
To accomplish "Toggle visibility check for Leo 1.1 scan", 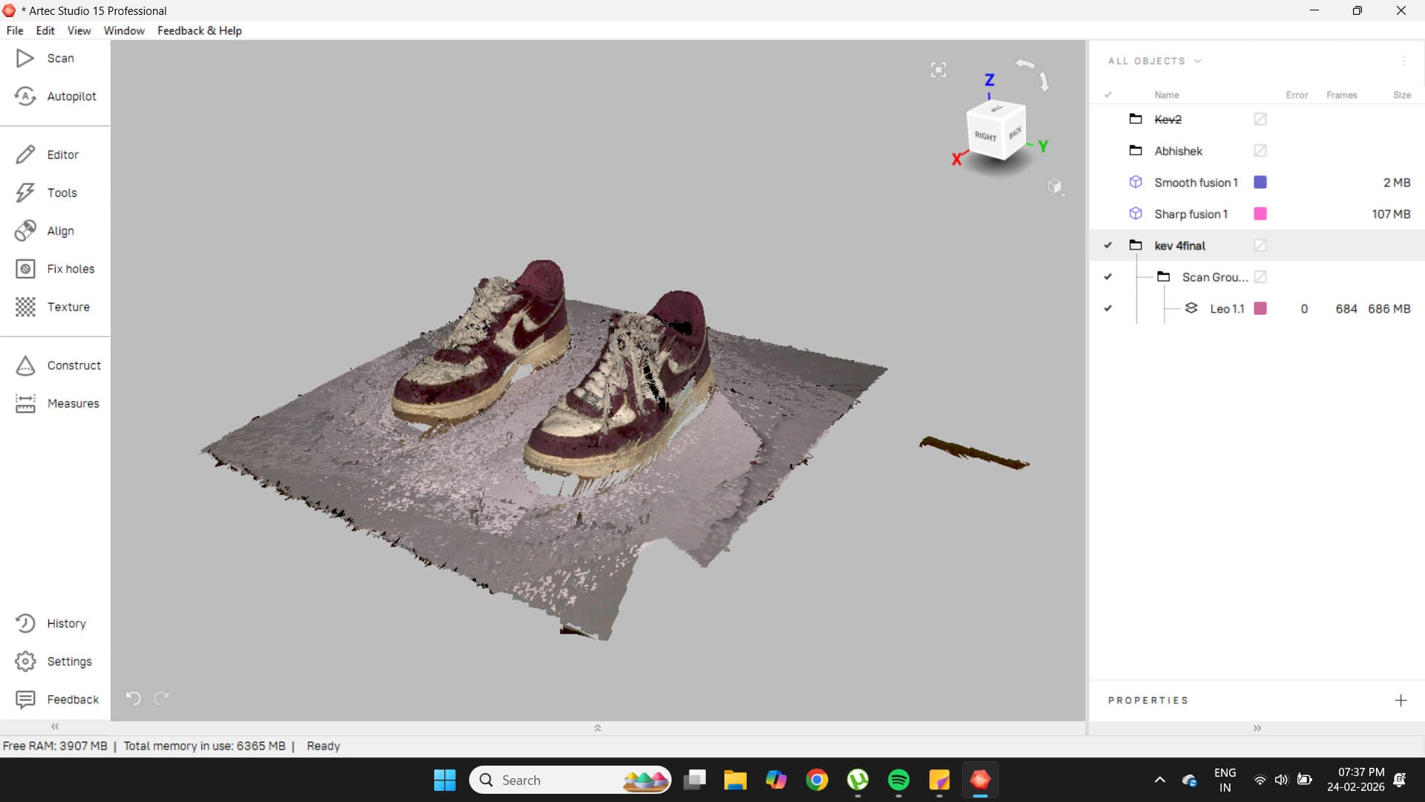I will coord(1107,308).
